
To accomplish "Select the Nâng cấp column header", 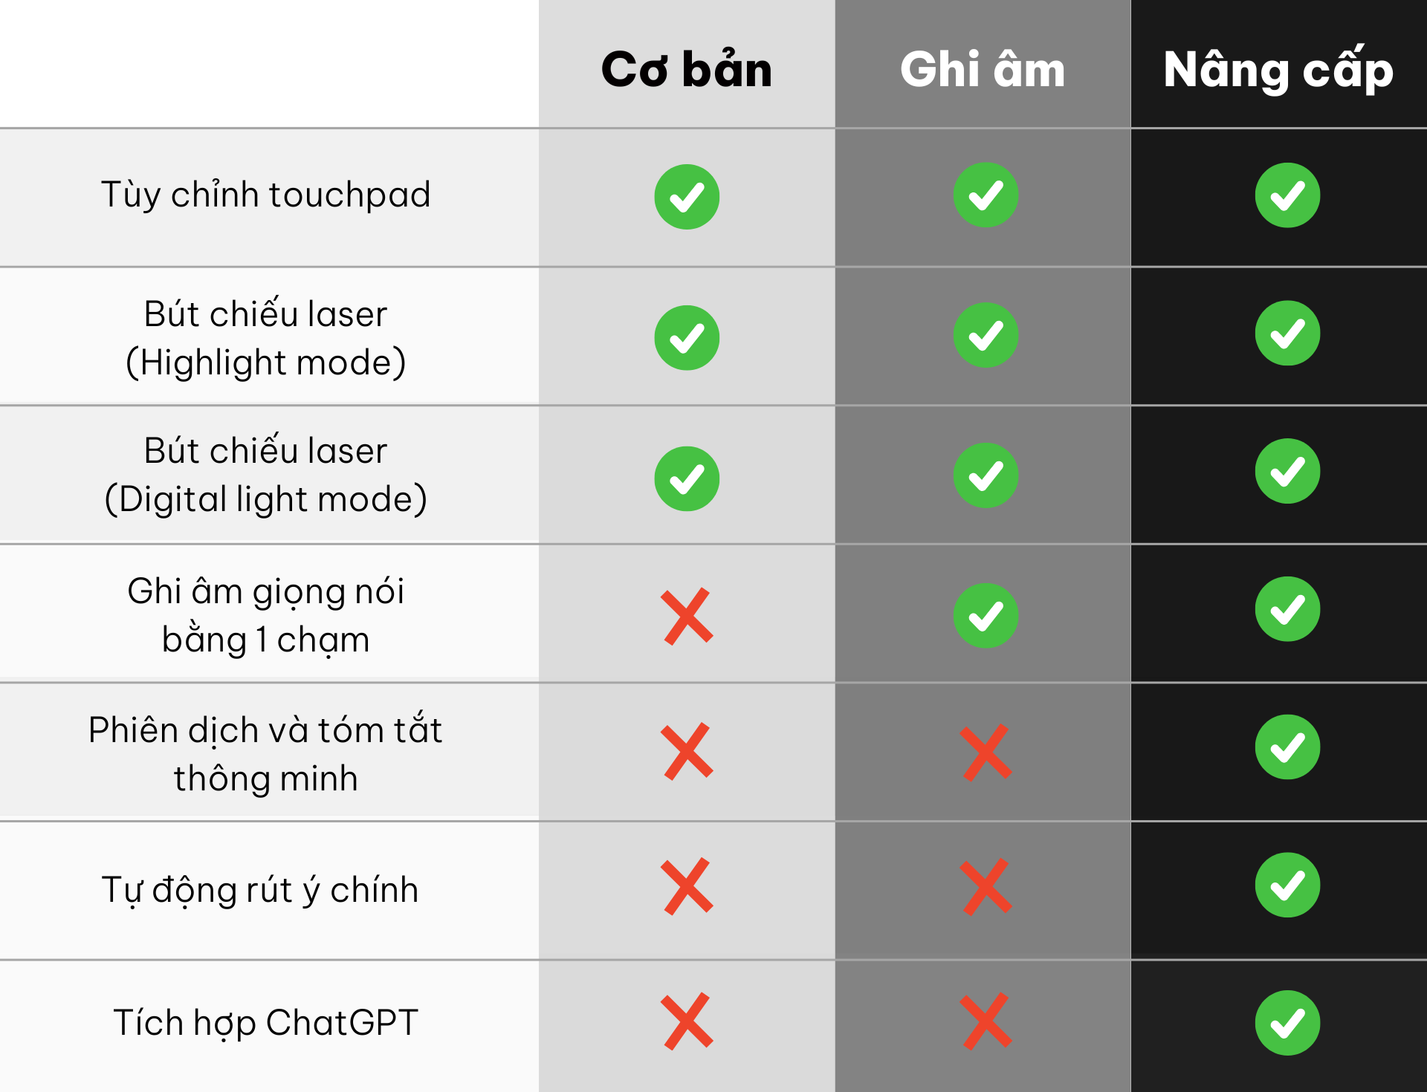I will tap(1278, 69).
